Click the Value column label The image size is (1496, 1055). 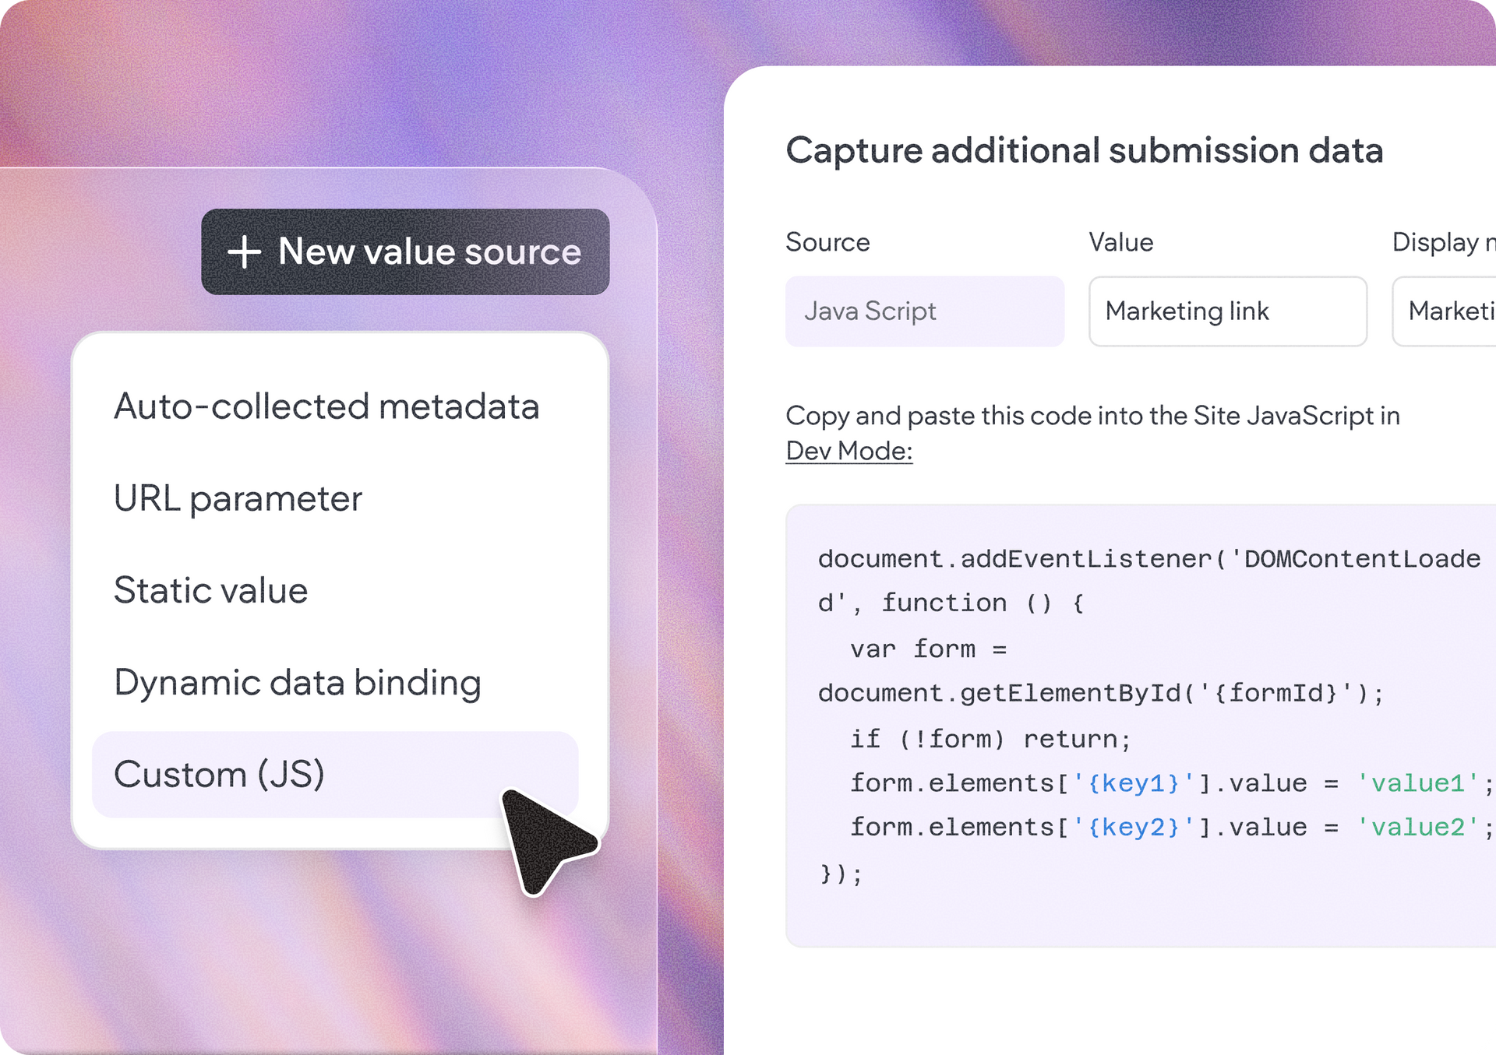[1120, 242]
